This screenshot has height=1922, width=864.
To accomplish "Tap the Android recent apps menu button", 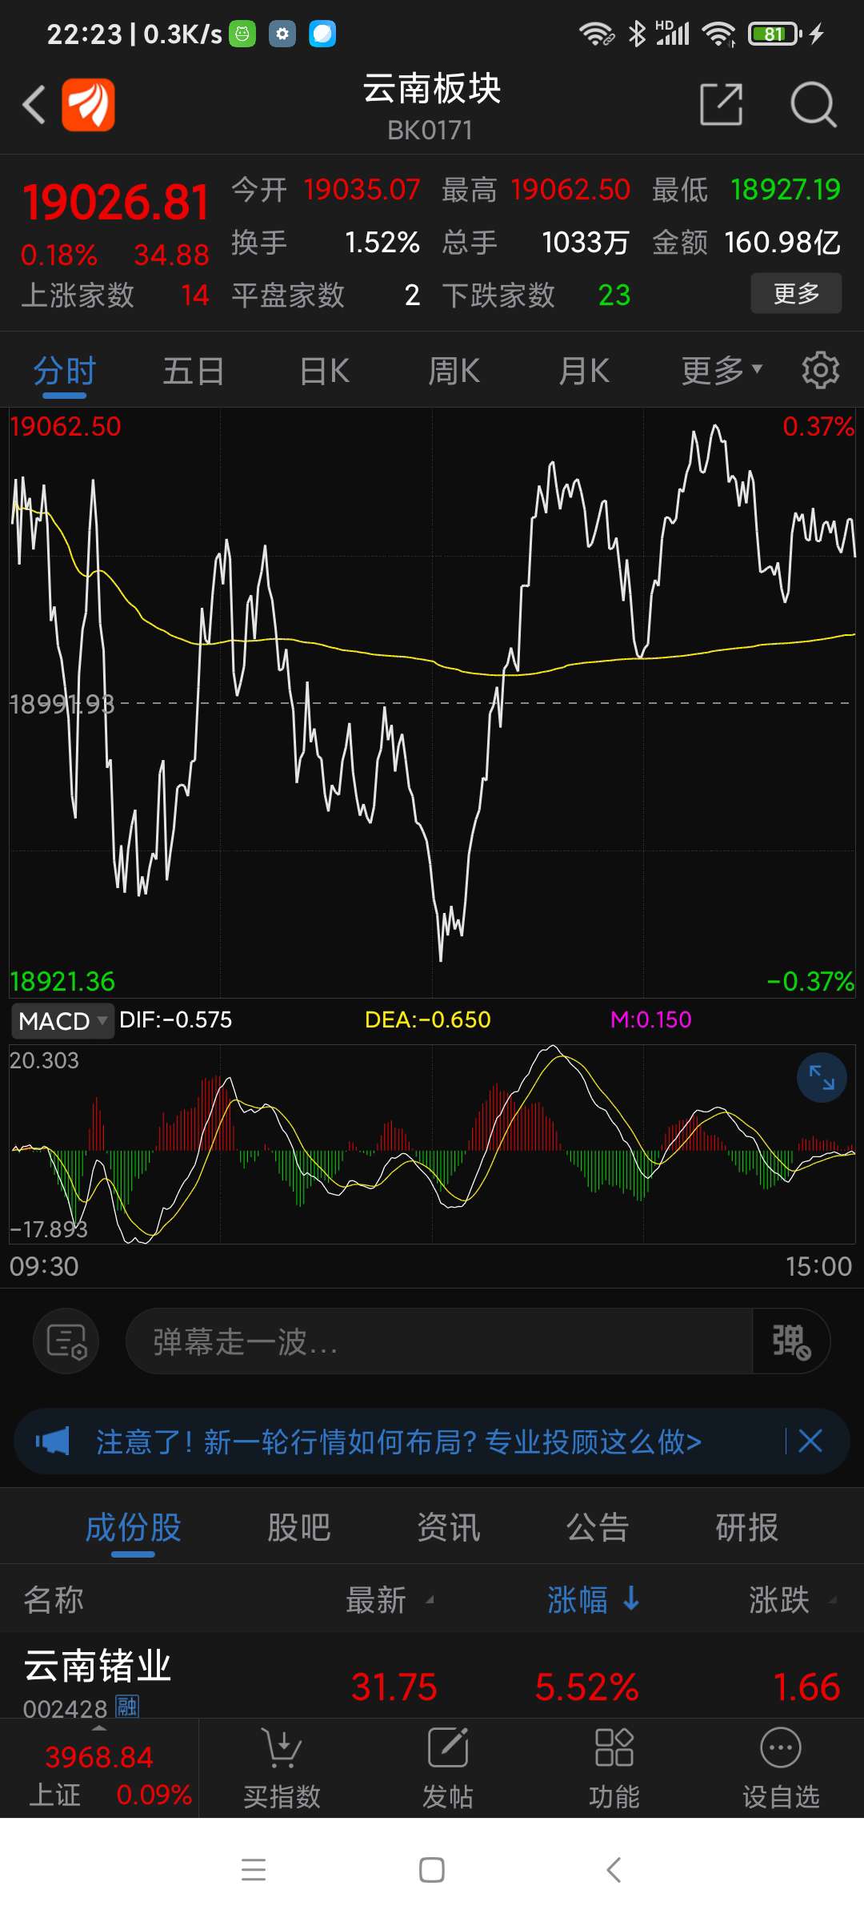I will point(254,1870).
